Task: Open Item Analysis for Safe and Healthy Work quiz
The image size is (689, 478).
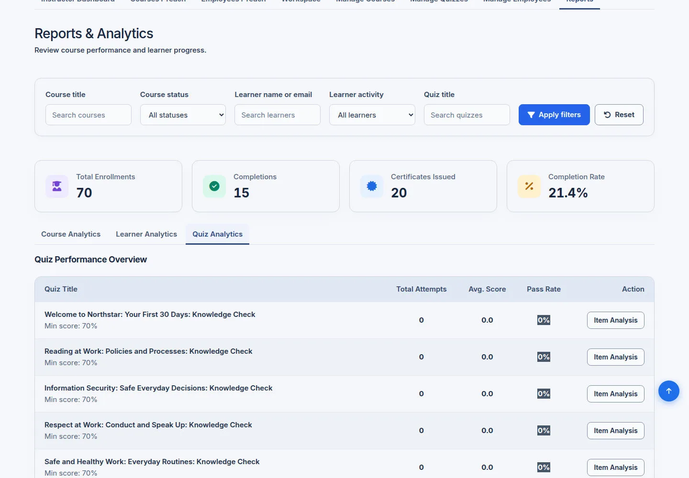Action: click(x=616, y=467)
